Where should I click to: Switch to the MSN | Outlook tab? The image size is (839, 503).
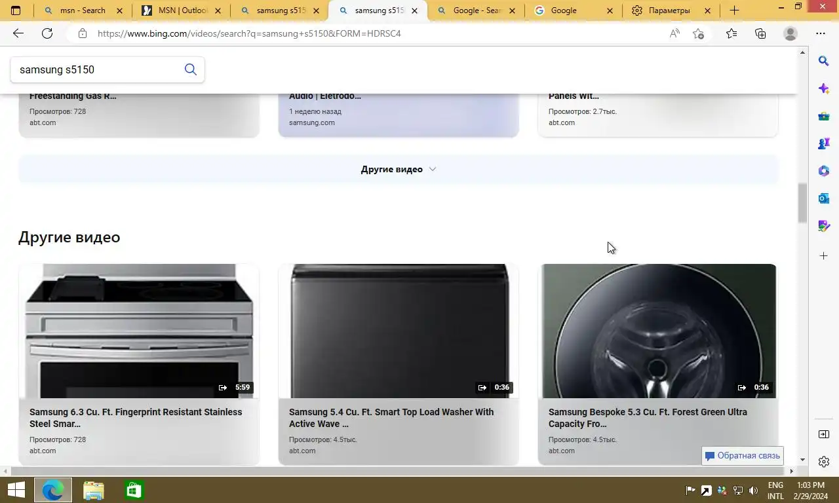click(182, 10)
